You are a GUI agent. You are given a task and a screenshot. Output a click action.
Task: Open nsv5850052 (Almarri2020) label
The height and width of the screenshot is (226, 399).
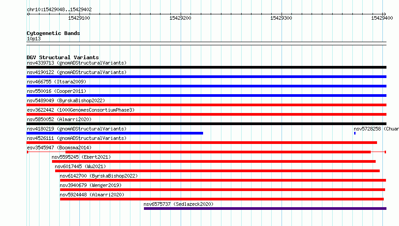click(x=59, y=119)
